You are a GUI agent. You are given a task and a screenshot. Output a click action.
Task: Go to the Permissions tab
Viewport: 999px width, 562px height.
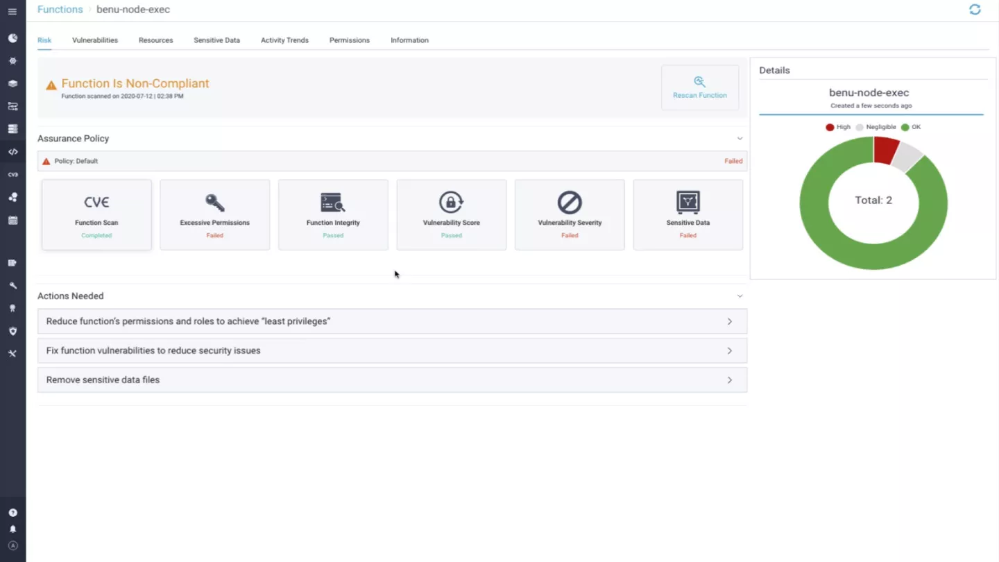350,40
